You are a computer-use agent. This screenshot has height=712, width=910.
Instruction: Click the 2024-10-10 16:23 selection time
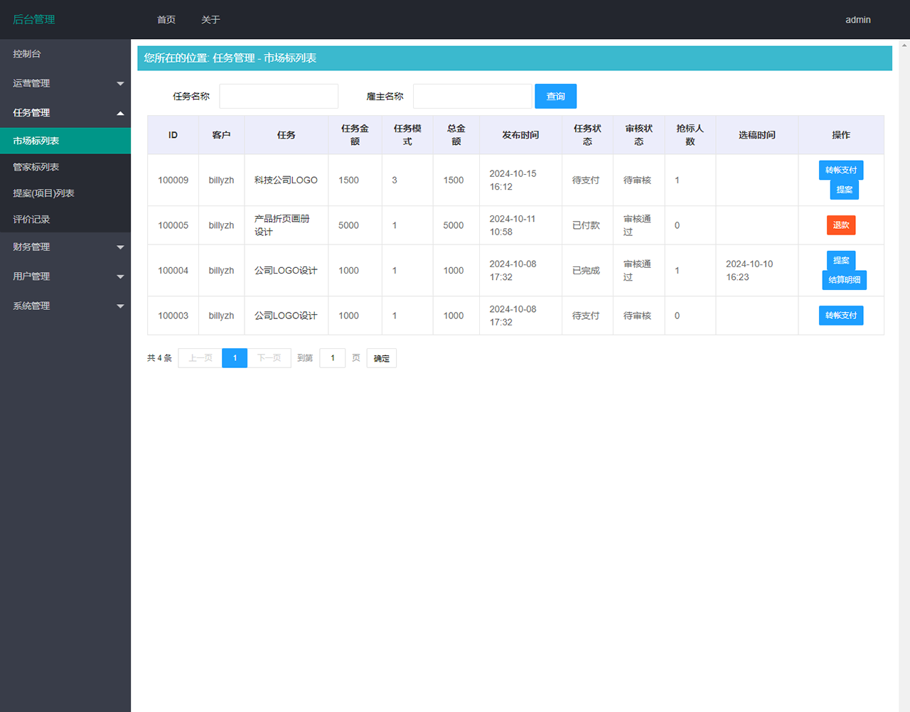[749, 271]
